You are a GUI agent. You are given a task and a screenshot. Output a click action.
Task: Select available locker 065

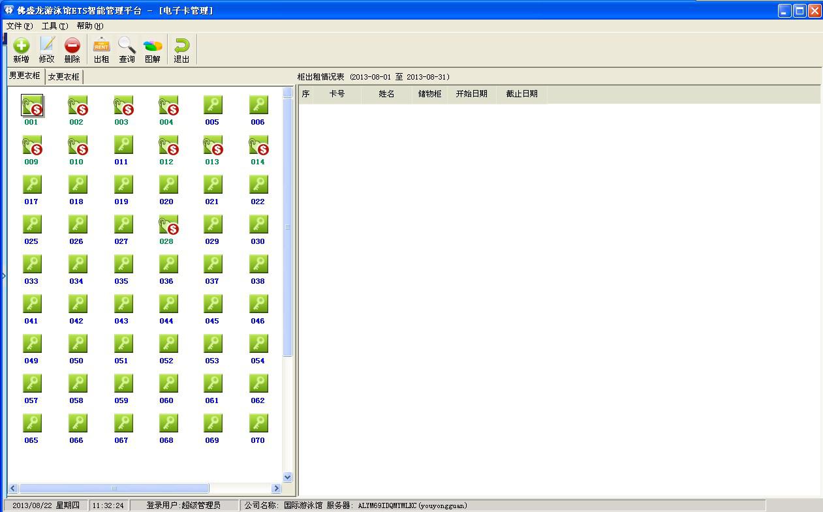click(32, 423)
